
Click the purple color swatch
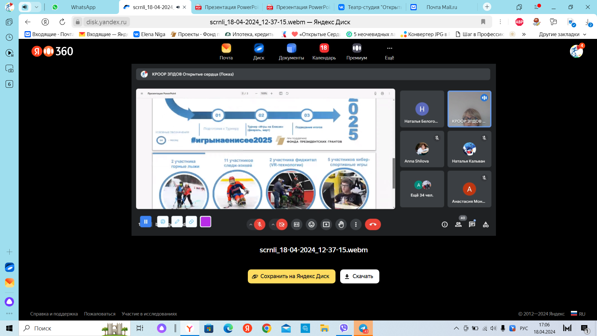coord(206,222)
